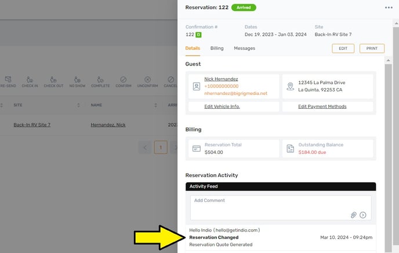The image size is (399, 253).
Task: Open Edit Vehicle Info link
Action: tap(222, 107)
